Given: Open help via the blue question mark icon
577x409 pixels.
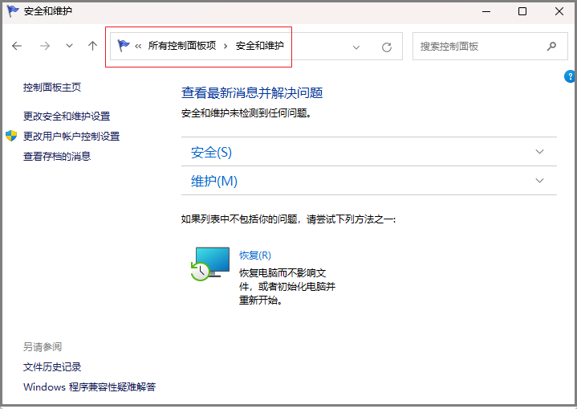Looking at the screenshot, I should click(570, 76).
